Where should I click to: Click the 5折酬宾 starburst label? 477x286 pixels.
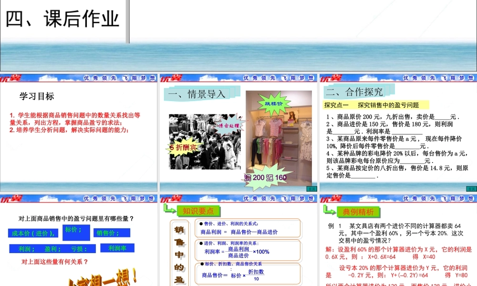pos(183,147)
